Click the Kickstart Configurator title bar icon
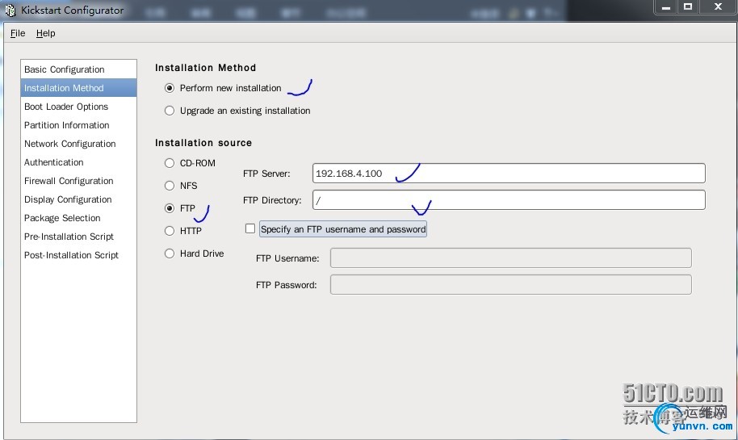The image size is (738, 440). 10,10
